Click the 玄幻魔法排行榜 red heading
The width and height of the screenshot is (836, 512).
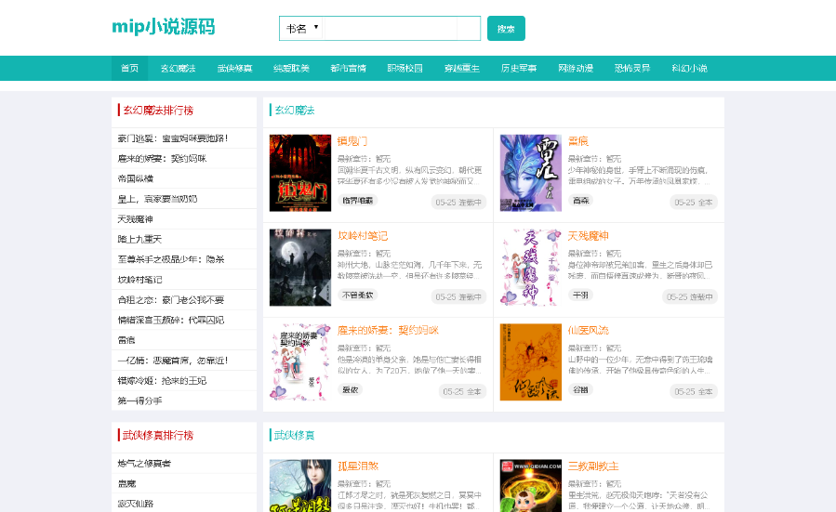(158, 111)
